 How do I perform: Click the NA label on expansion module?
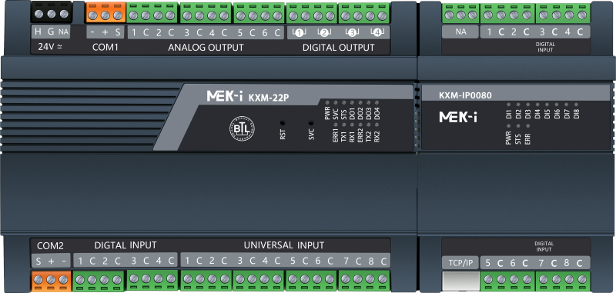tap(460, 32)
